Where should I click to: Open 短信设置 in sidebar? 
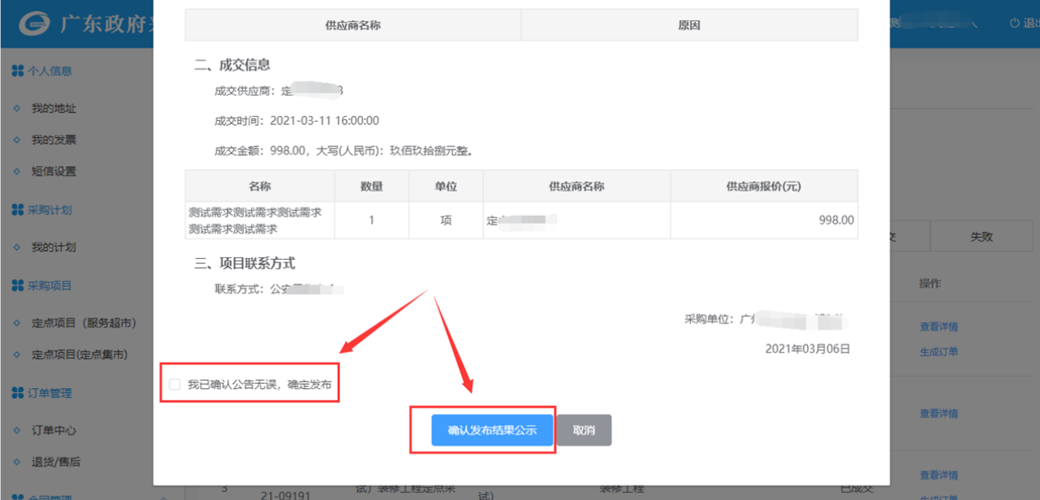pyautogui.click(x=54, y=172)
